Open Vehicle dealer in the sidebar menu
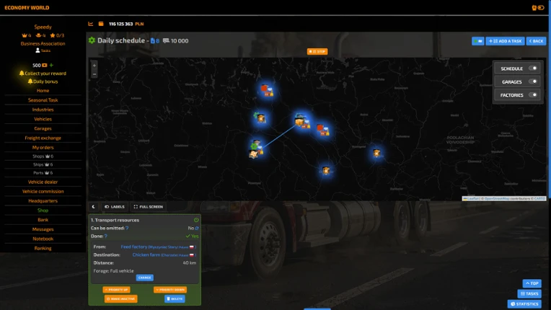This screenshot has height=310, width=551. [x=43, y=182]
